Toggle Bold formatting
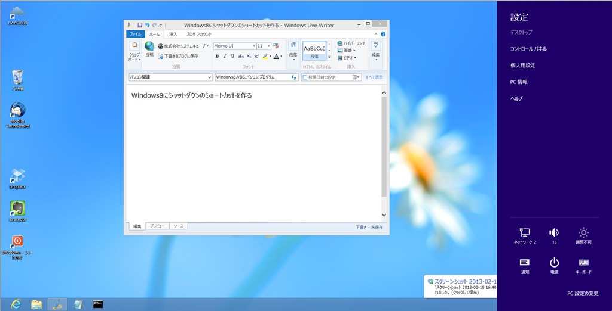The height and width of the screenshot is (311, 612). (218, 56)
